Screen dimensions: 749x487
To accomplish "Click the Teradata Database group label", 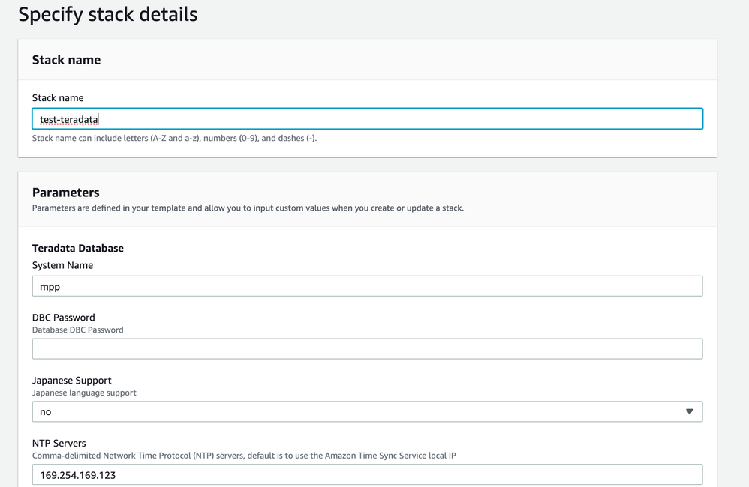I will coord(77,248).
